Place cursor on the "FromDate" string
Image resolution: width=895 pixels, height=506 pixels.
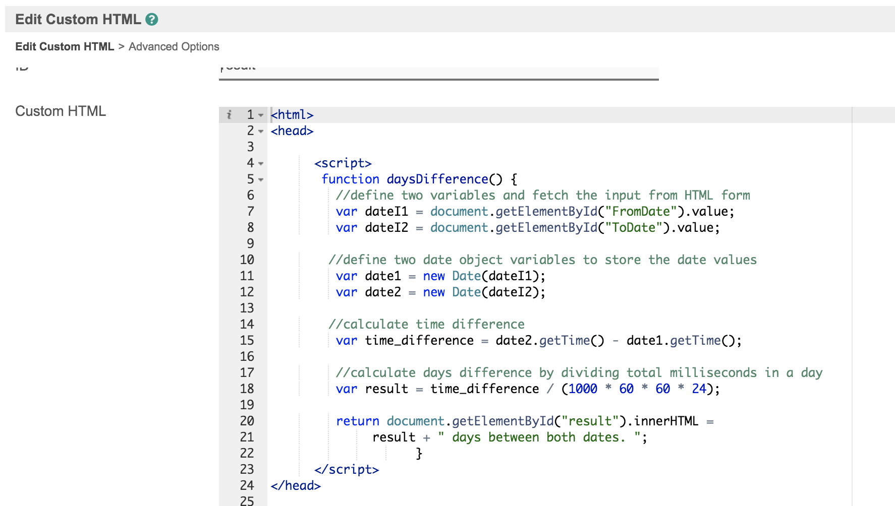click(641, 212)
